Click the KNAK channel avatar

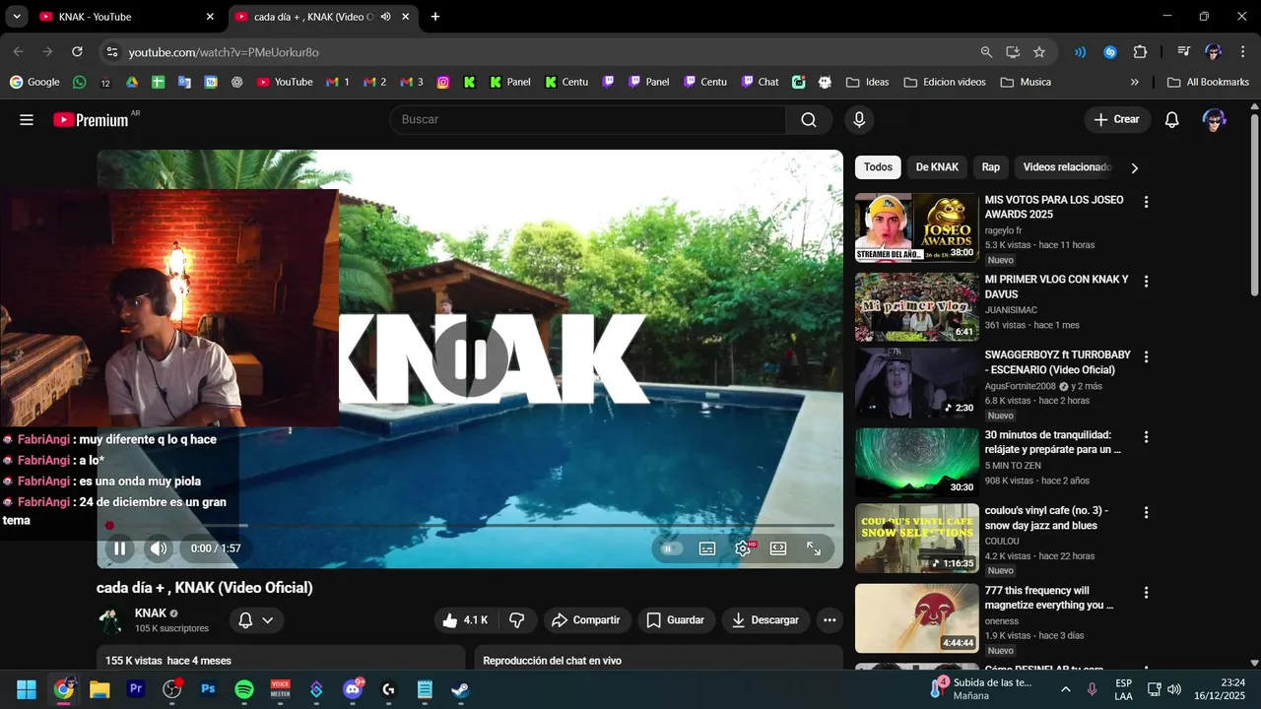tap(110, 620)
